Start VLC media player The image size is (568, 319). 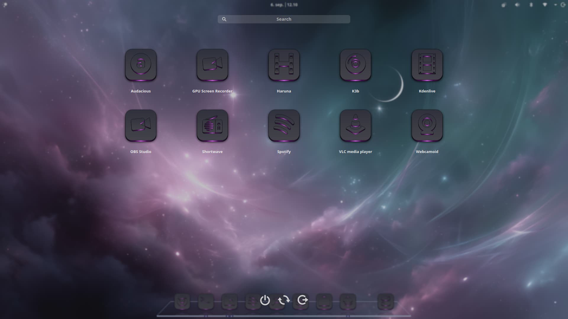click(x=356, y=126)
